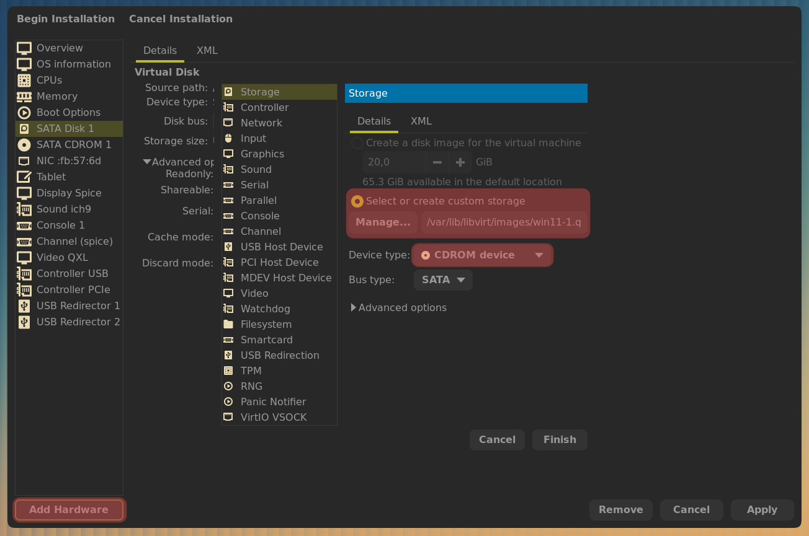809x536 pixels.
Task: Increase disk size with plus button
Action: pos(460,162)
